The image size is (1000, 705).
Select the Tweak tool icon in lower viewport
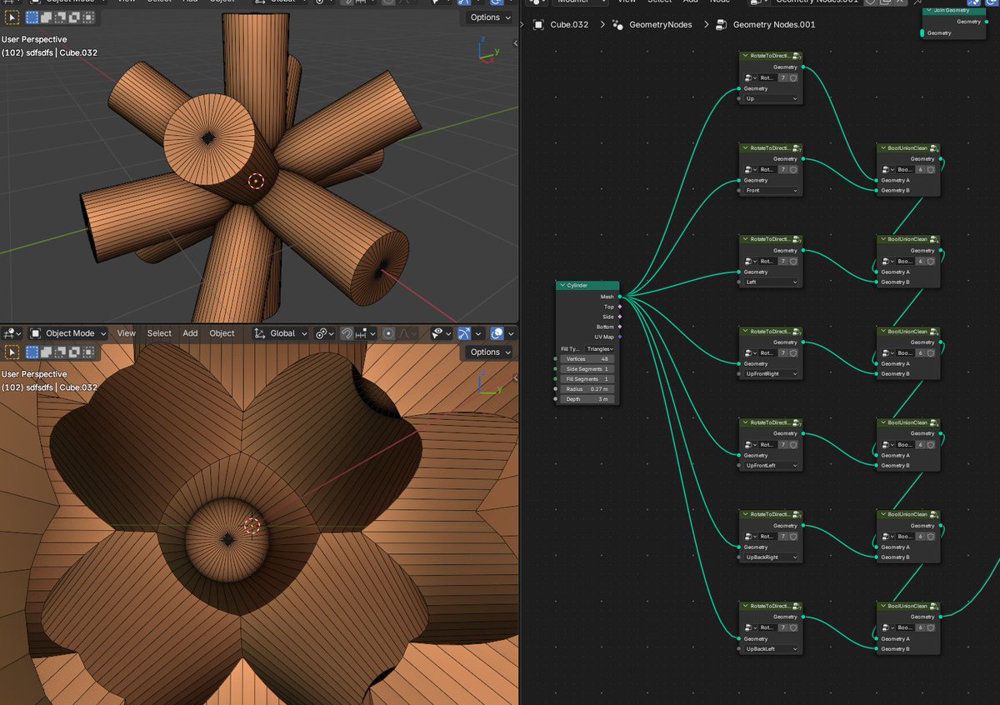[12, 352]
